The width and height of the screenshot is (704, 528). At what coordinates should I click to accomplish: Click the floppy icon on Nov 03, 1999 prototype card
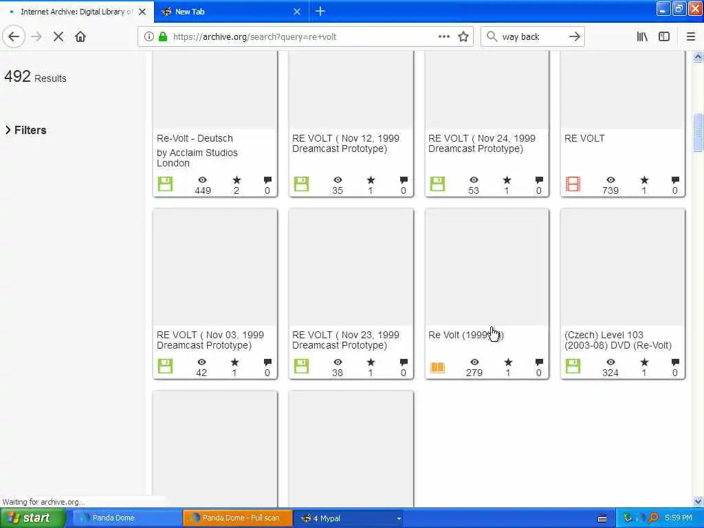coord(165,366)
